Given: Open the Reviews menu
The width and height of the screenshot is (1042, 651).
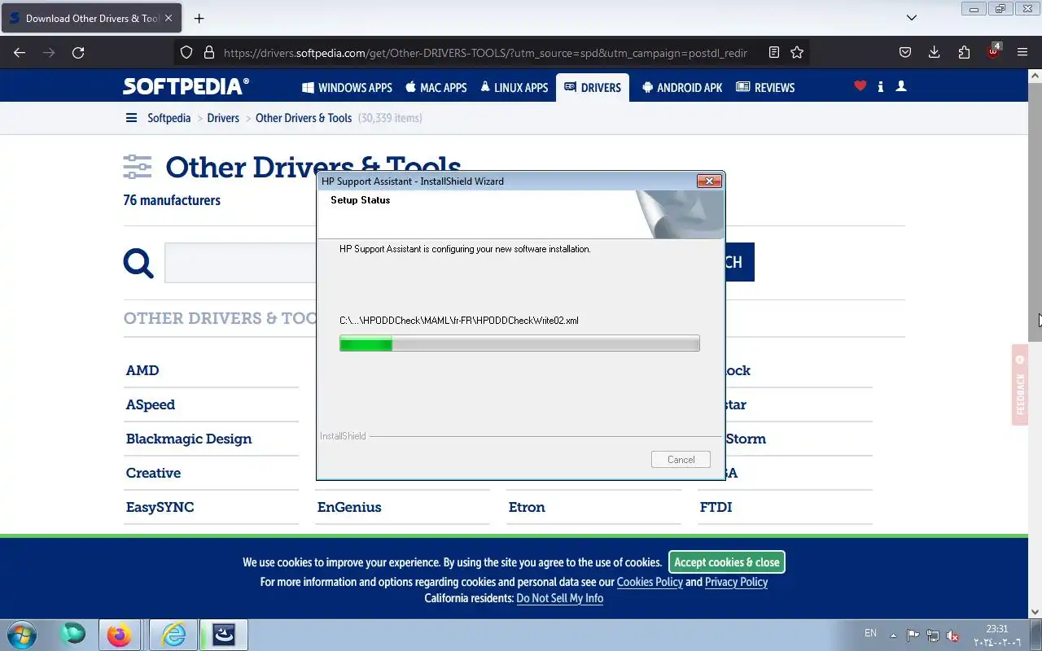Looking at the screenshot, I should [x=765, y=87].
